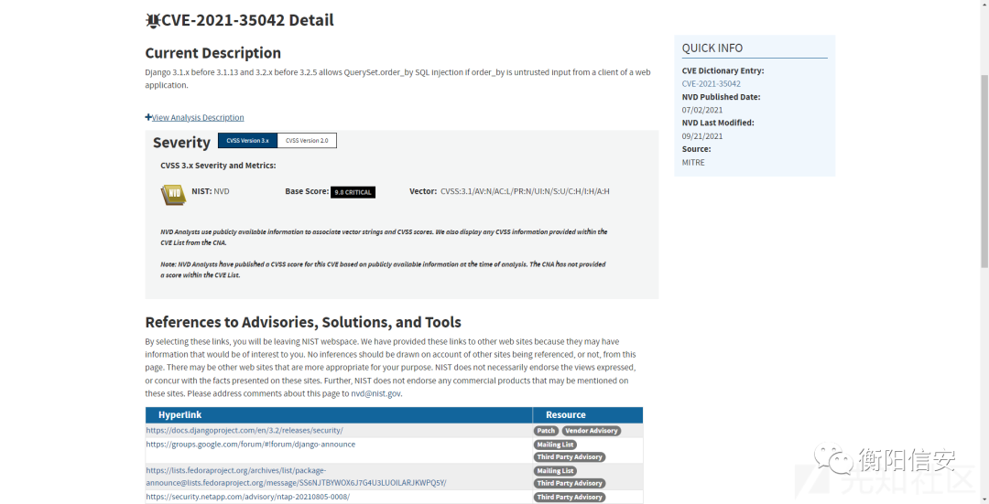Click the References to Advisories heading
This screenshot has height=504, width=989.
(x=303, y=323)
